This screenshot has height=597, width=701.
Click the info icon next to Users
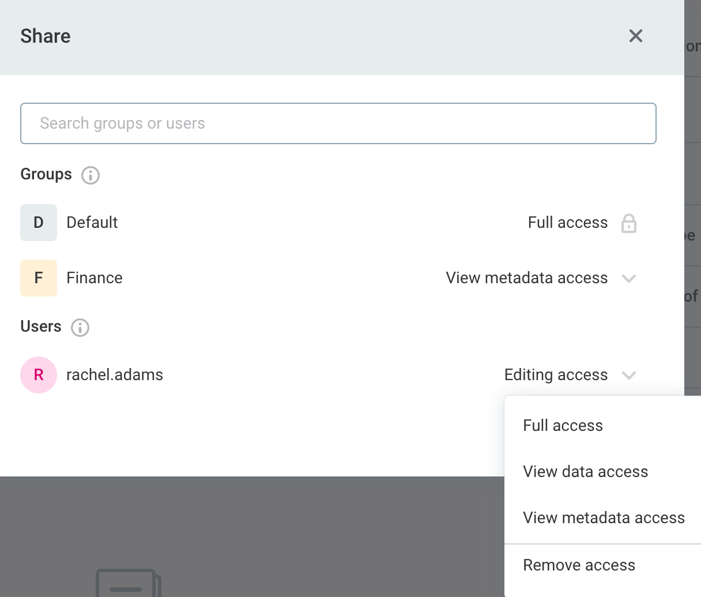click(x=80, y=328)
